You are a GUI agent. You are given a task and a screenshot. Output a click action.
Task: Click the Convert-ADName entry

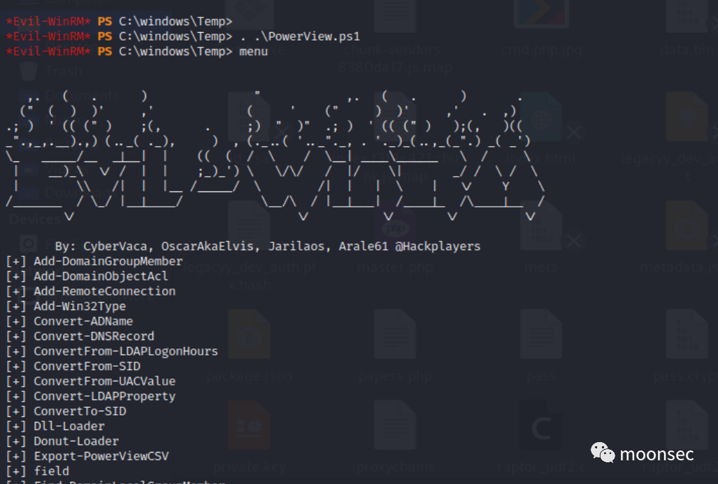coord(83,321)
